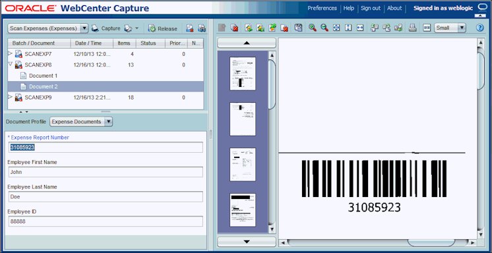The height and width of the screenshot is (253, 492).
Task: Click the delete page red-X icon
Action: coord(284,28)
